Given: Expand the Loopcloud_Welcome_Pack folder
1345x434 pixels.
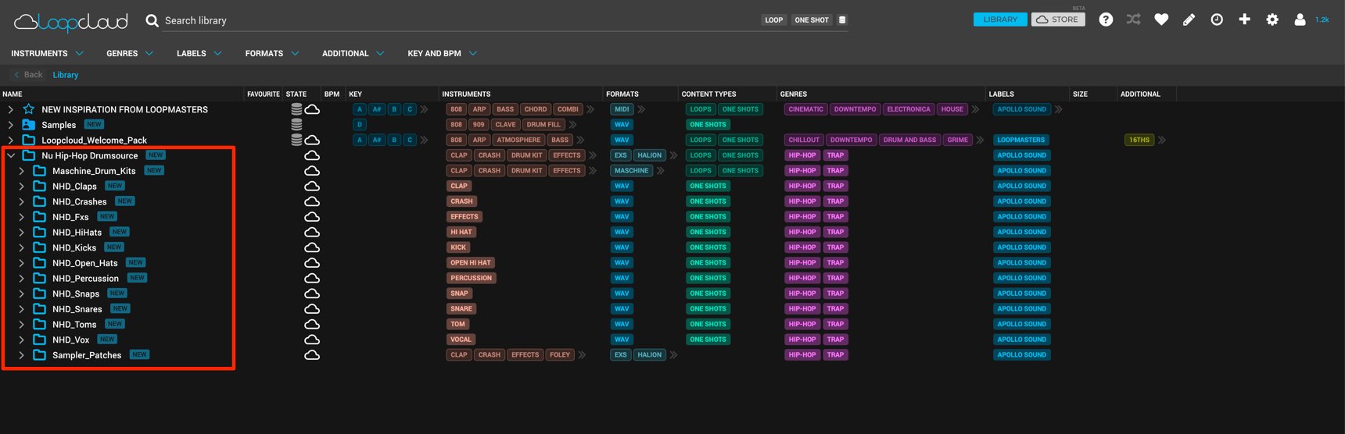Looking at the screenshot, I should tap(11, 140).
